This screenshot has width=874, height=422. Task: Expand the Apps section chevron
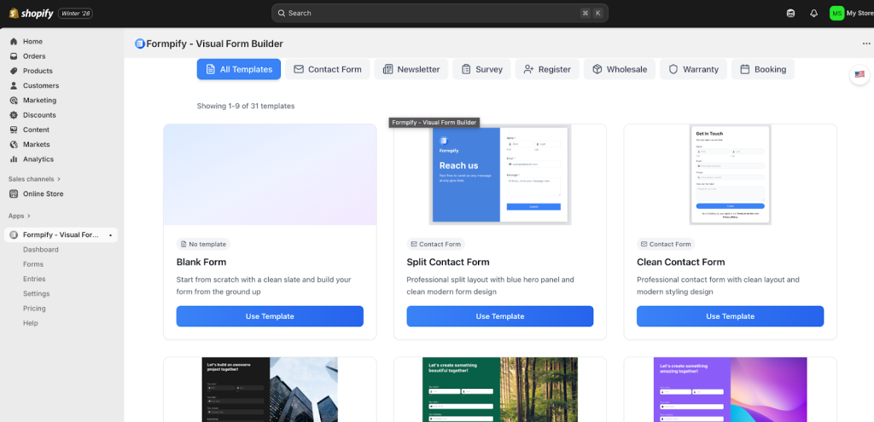pos(28,216)
